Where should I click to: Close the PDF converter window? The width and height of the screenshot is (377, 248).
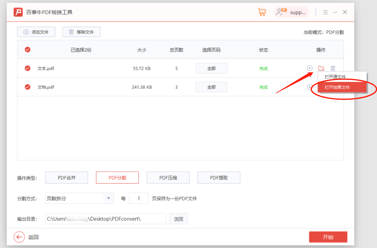345,12
